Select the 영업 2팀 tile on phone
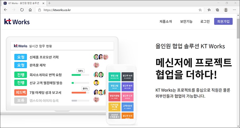This screenshot has width=240, height=128. tap(114, 87)
